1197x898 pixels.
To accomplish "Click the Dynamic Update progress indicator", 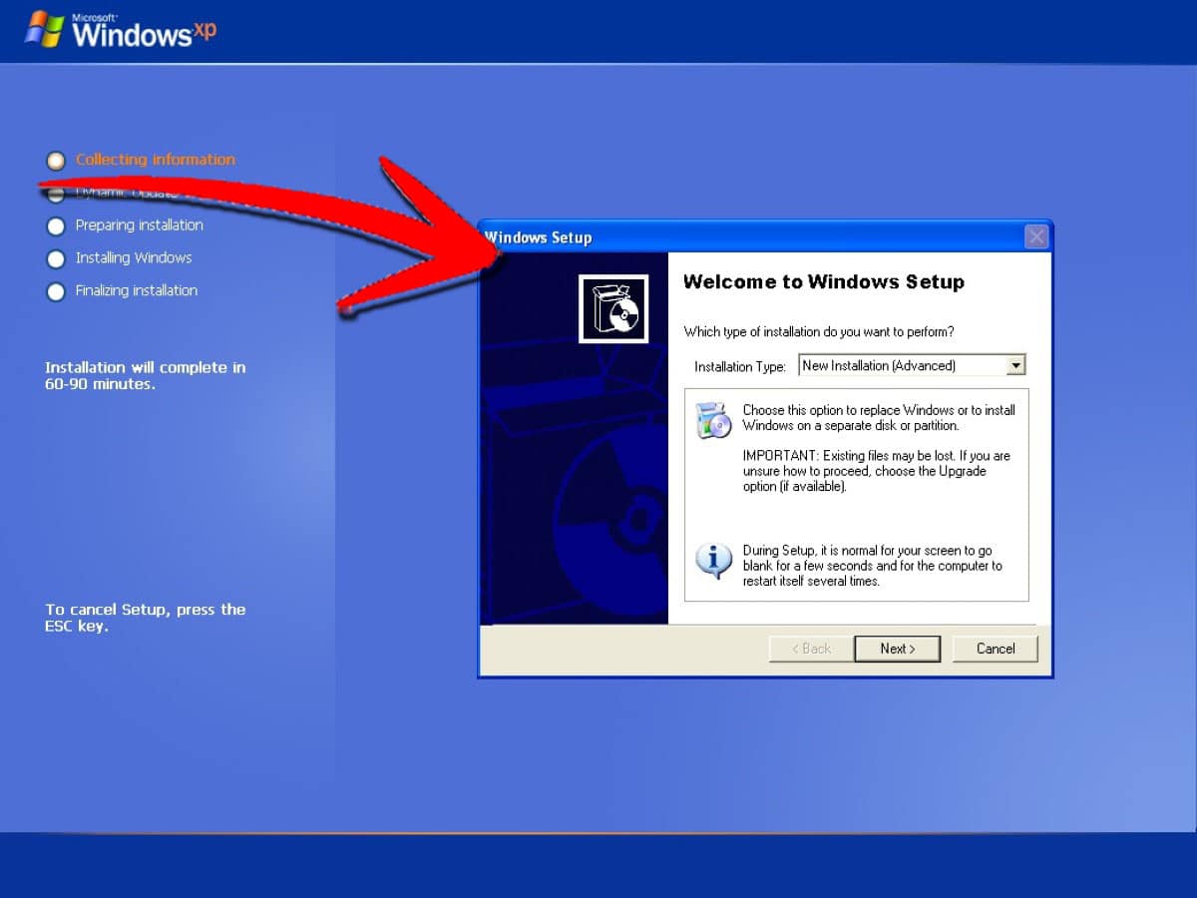I will click(56, 194).
